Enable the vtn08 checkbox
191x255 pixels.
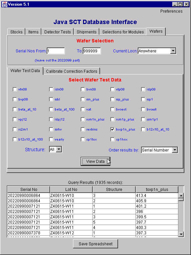15,89
